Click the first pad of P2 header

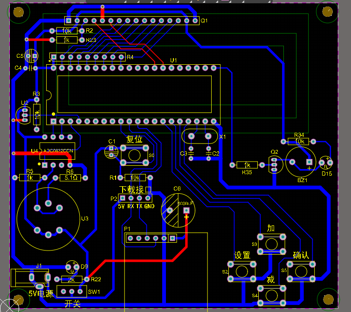tap(123, 198)
